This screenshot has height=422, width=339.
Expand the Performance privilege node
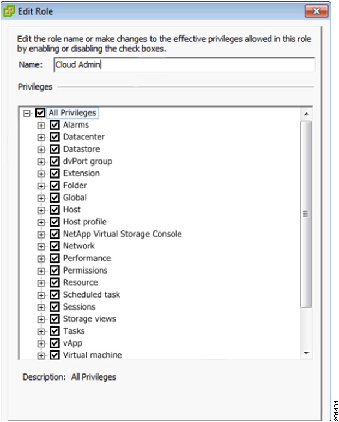pyautogui.click(x=41, y=259)
